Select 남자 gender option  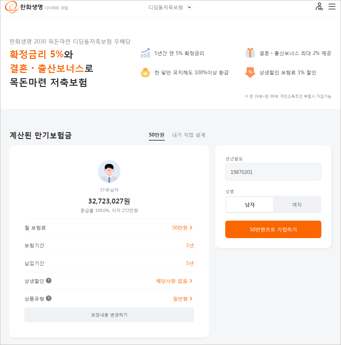pos(249,204)
